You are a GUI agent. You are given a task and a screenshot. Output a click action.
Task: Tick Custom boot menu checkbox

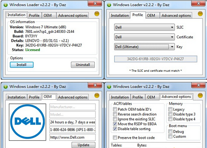point(170,136)
